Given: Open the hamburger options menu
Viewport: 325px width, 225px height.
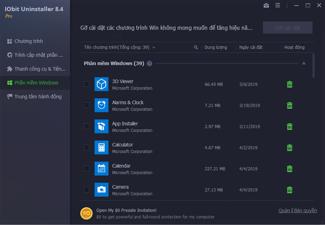Looking at the screenshot, I should pyautogui.click(x=278, y=5).
